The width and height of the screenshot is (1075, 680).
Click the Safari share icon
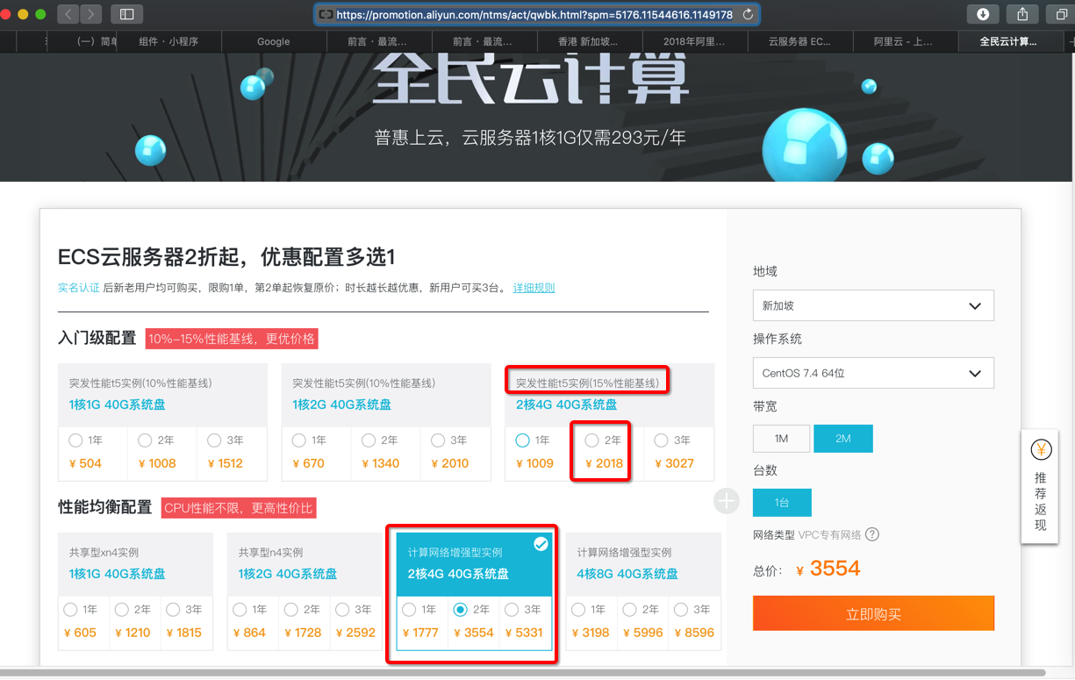tap(1022, 14)
